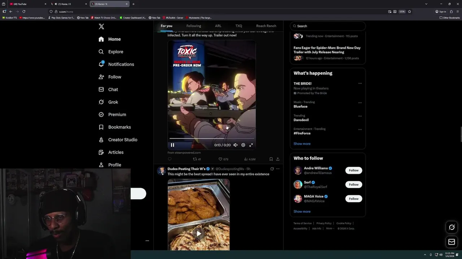View analytics showing 4.5M views
Viewport: 462px width, 259px height.
click(x=250, y=159)
